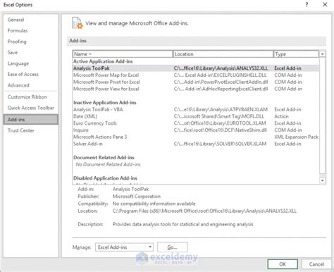This screenshot has width=334, height=272.
Task: Select the Add-ins category
Action: 31,119
